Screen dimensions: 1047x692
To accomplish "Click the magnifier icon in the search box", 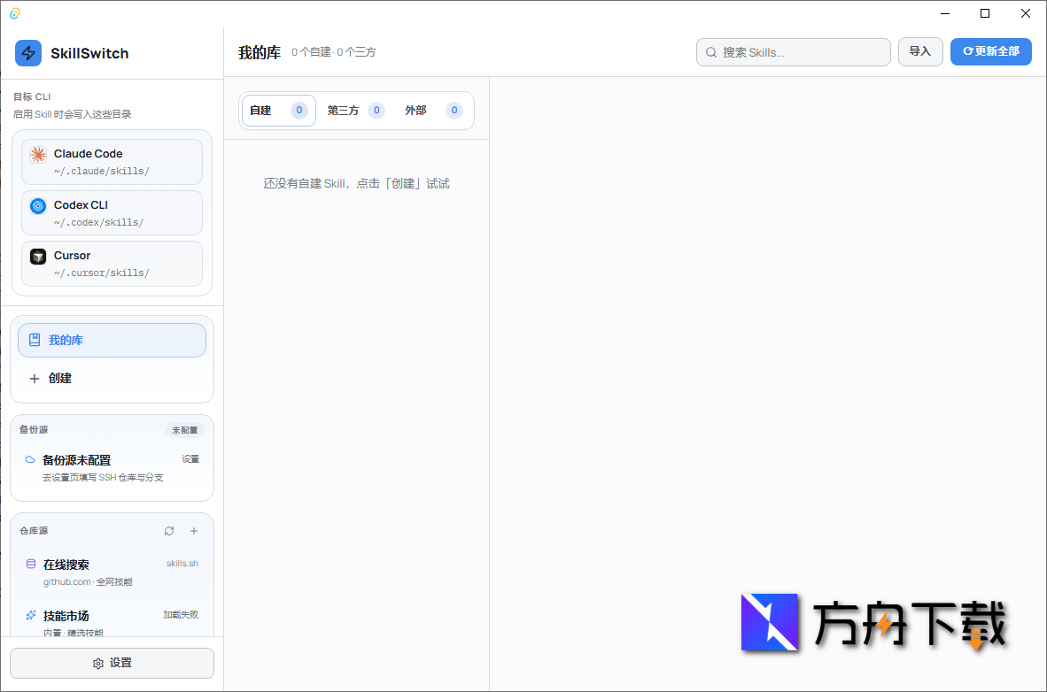I will (x=711, y=52).
